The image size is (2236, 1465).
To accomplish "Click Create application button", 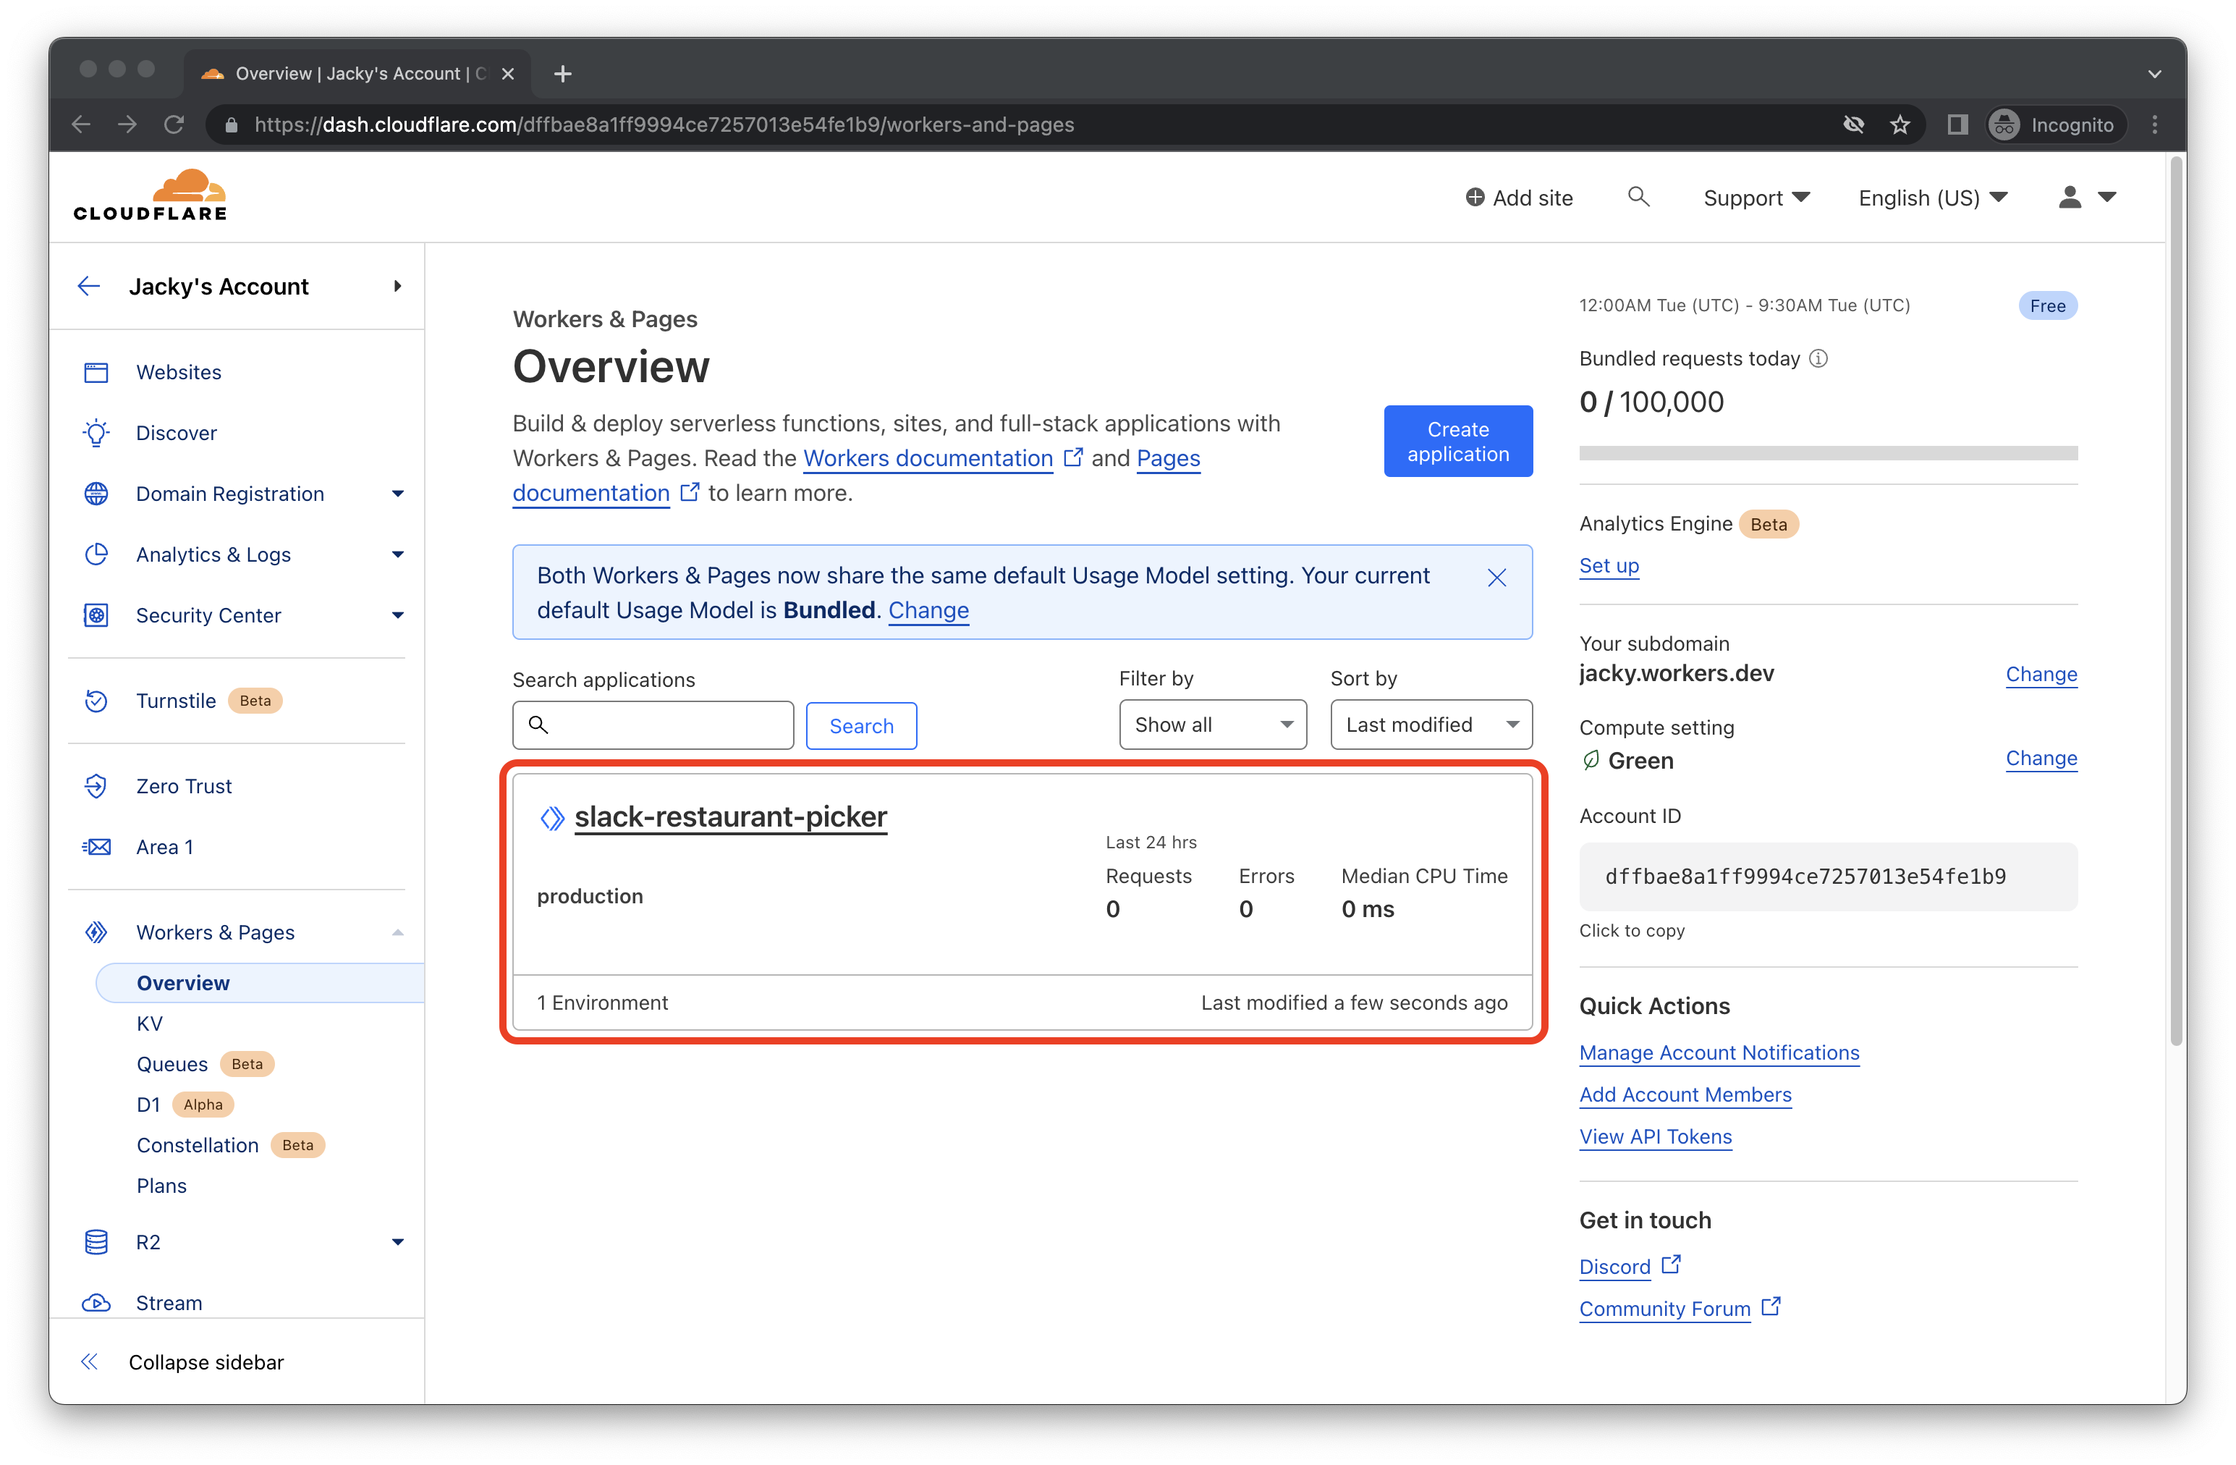I will (x=1457, y=442).
